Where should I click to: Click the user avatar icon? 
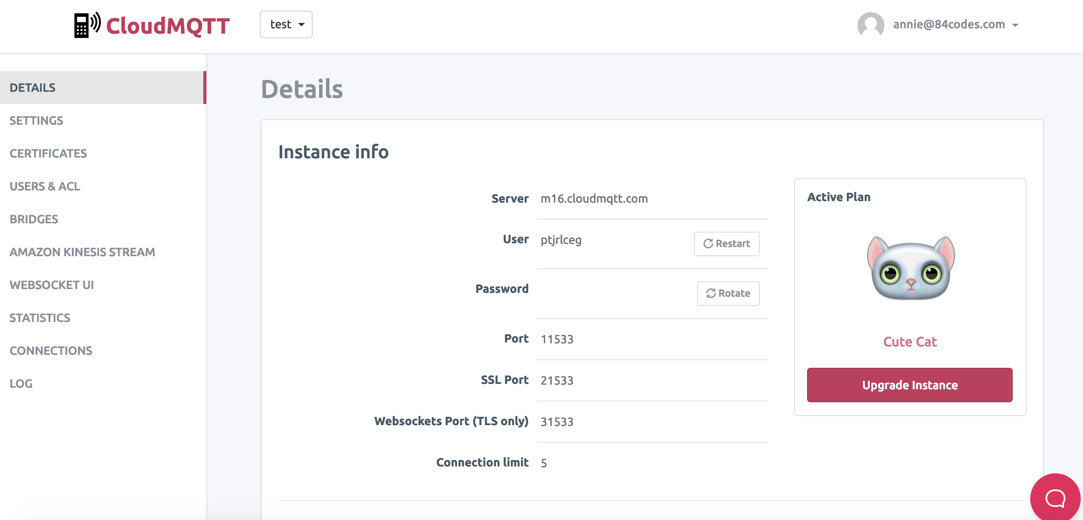point(870,25)
